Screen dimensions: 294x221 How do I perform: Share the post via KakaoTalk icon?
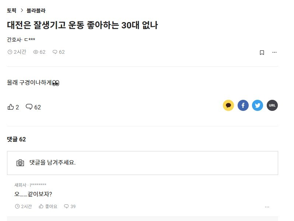pos(228,106)
